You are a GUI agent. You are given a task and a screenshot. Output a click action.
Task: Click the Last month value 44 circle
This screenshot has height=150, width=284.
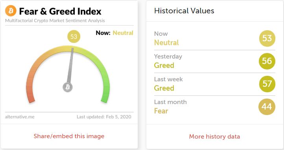click(x=267, y=107)
